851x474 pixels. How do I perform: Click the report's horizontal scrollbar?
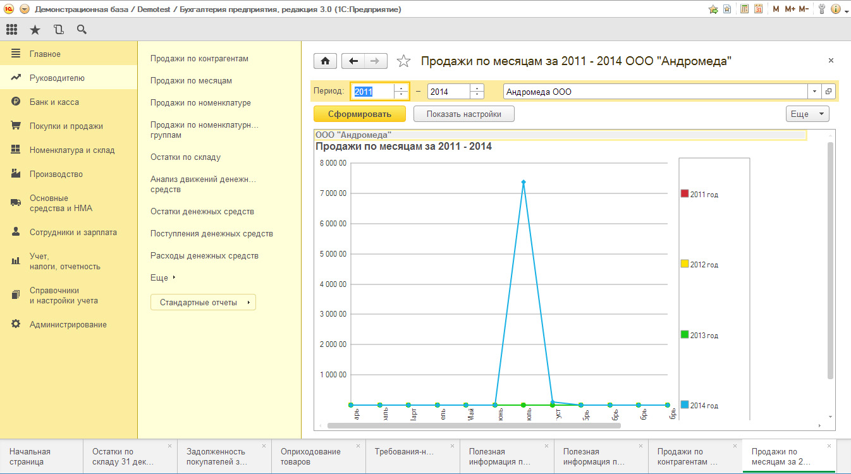[474, 425]
